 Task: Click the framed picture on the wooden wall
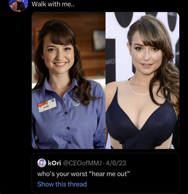(x=99, y=40)
